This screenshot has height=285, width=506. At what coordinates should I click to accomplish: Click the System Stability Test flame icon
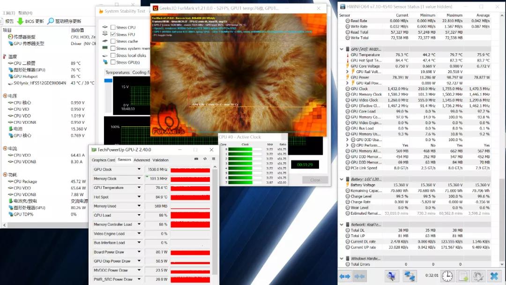(x=101, y=11)
